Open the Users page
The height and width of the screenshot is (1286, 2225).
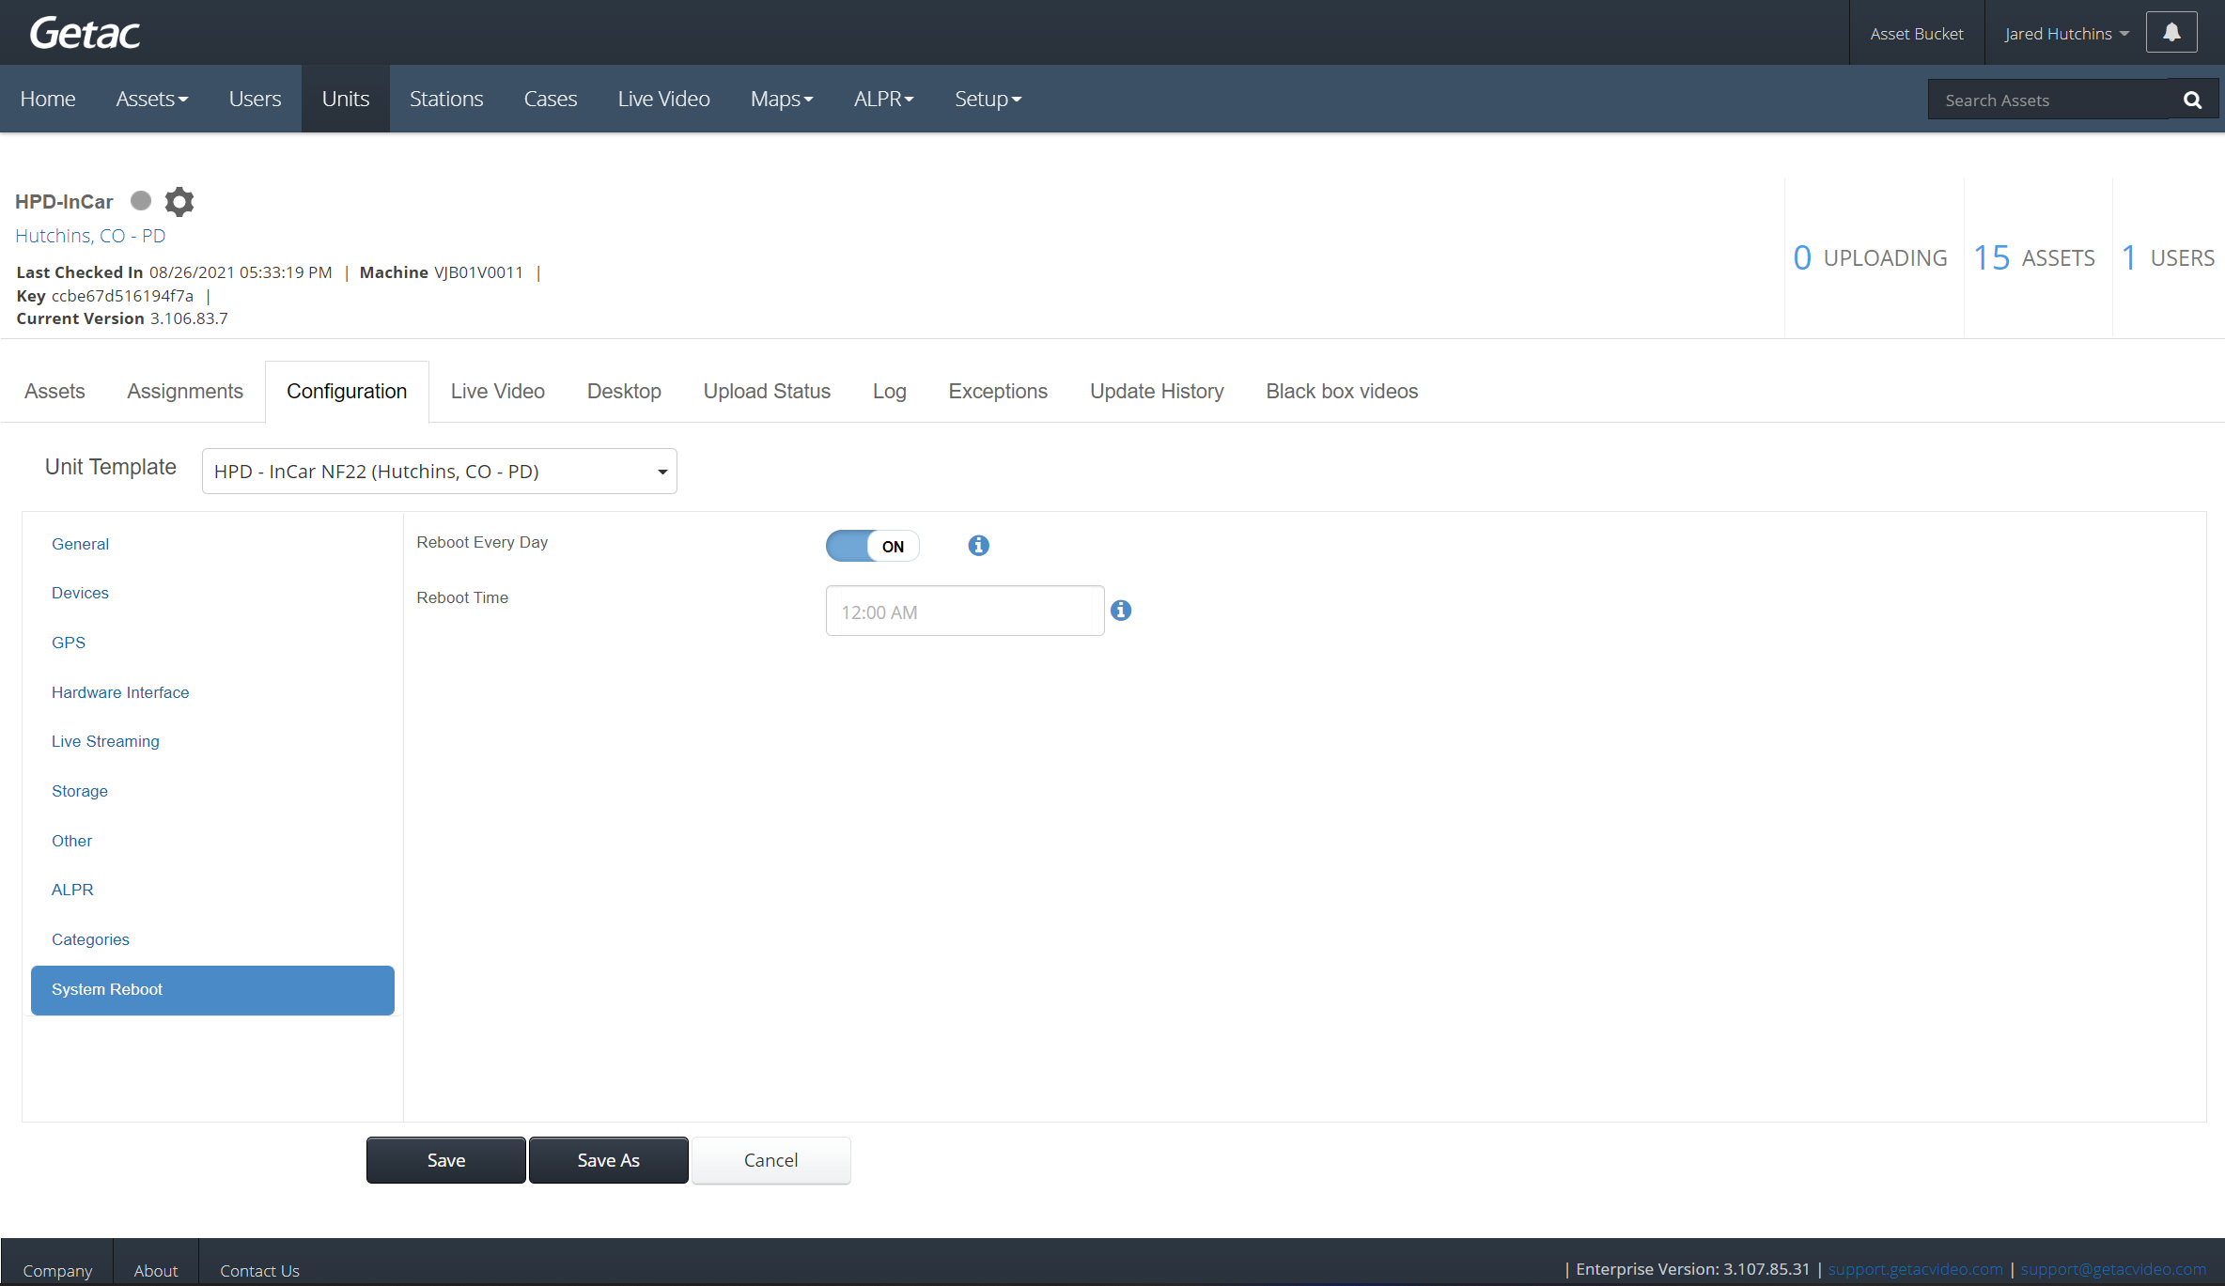coord(255,99)
